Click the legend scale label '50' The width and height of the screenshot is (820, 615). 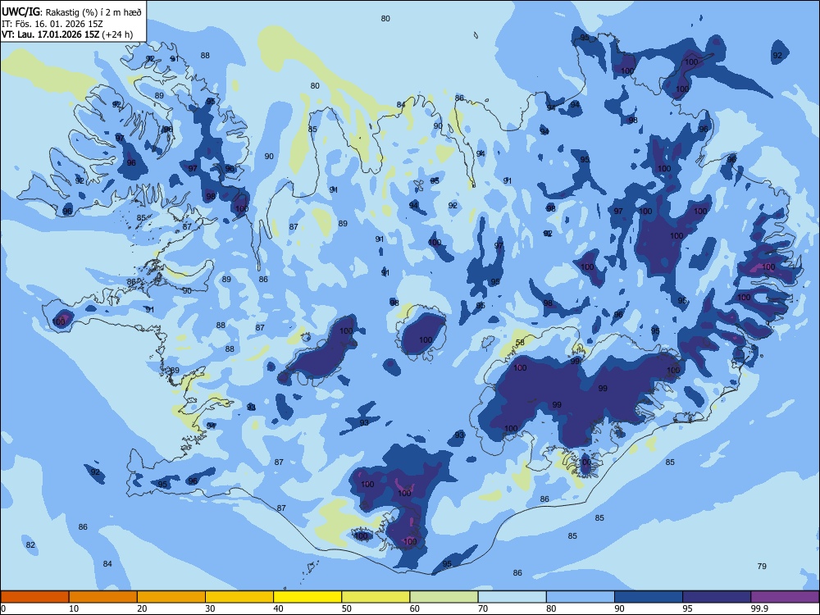(x=347, y=608)
